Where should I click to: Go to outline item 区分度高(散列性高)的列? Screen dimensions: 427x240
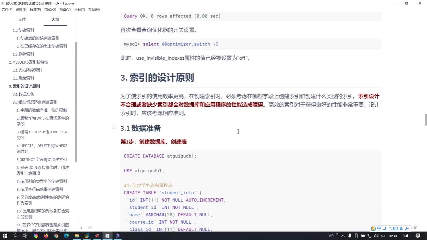click(43, 200)
